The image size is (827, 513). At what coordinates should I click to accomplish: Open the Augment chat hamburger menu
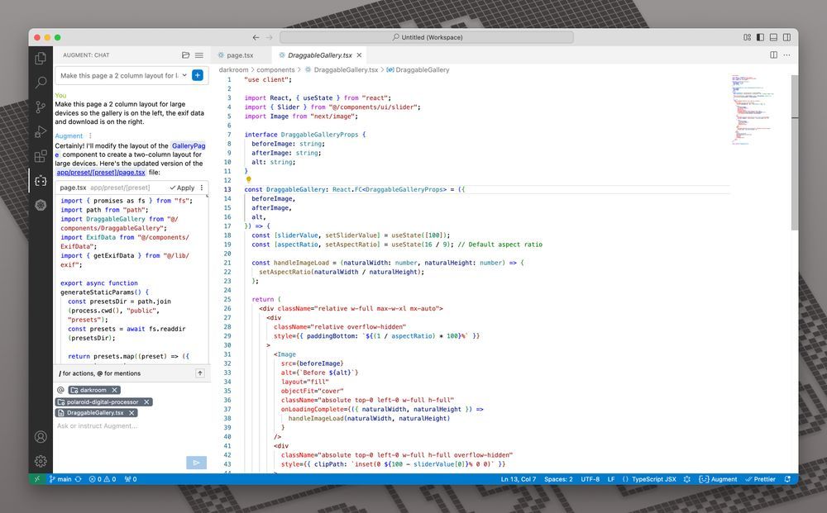click(198, 55)
